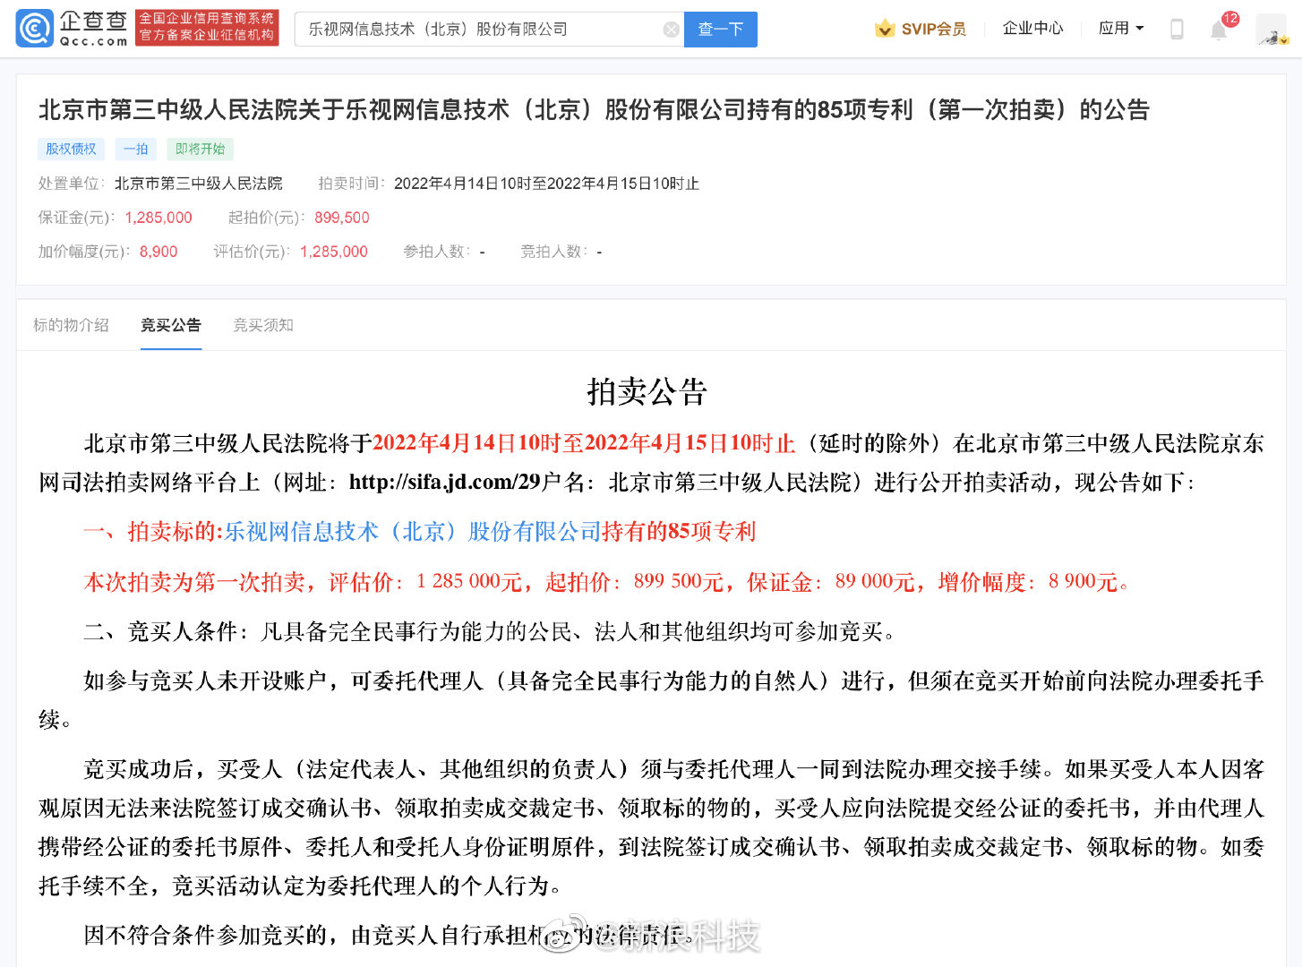
Task: Click the auction time range in header
Action: point(546,184)
